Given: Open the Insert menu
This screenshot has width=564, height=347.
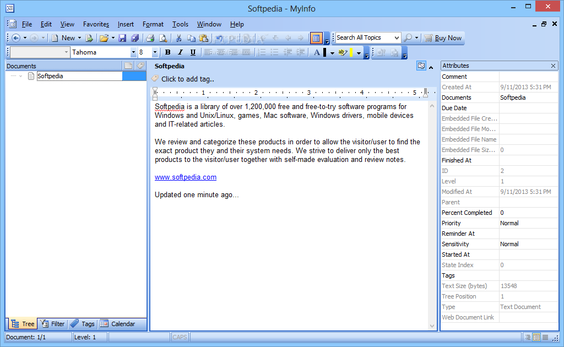Looking at the screenshot, I should coord(126,24).
